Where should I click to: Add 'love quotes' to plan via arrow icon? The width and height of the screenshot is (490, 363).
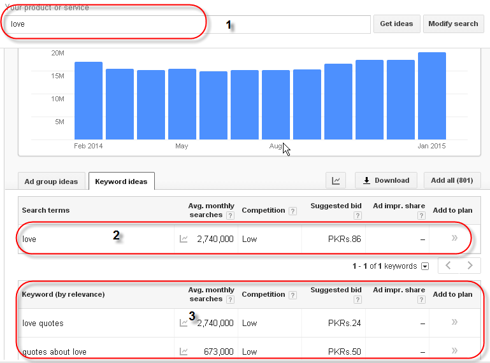pyautogui.click(x=454, y=322)
